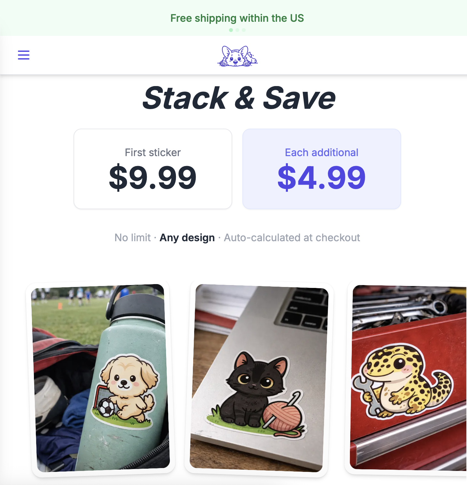
Task: Click the Any design bold text
Action: (187, 238)
